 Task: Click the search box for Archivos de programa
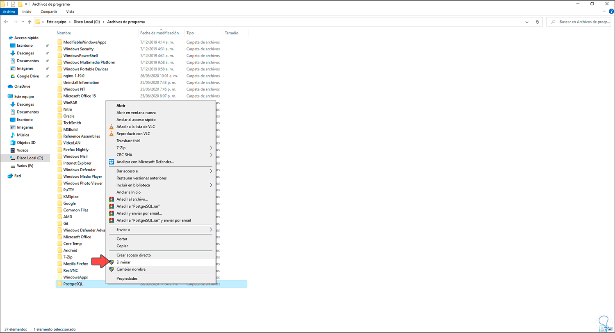click(579, 22)
